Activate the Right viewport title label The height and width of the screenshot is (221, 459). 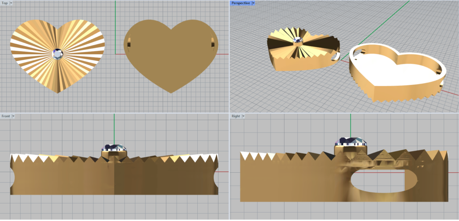pos(236,116)
